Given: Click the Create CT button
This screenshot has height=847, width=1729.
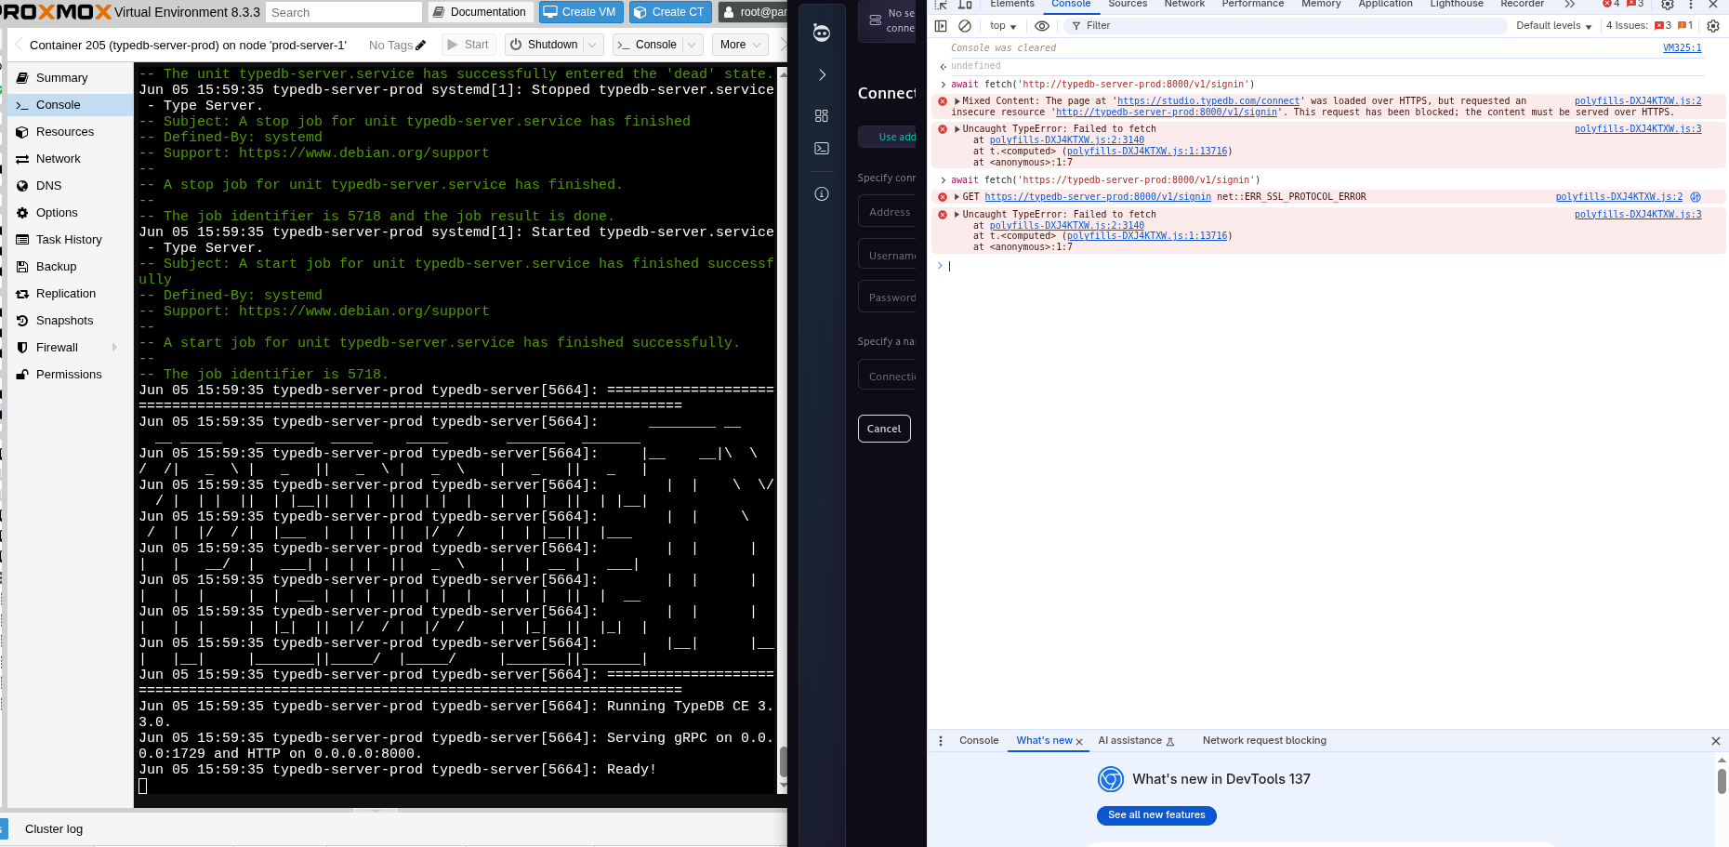Looking at the screenshot, I should [x=670, y=12].
